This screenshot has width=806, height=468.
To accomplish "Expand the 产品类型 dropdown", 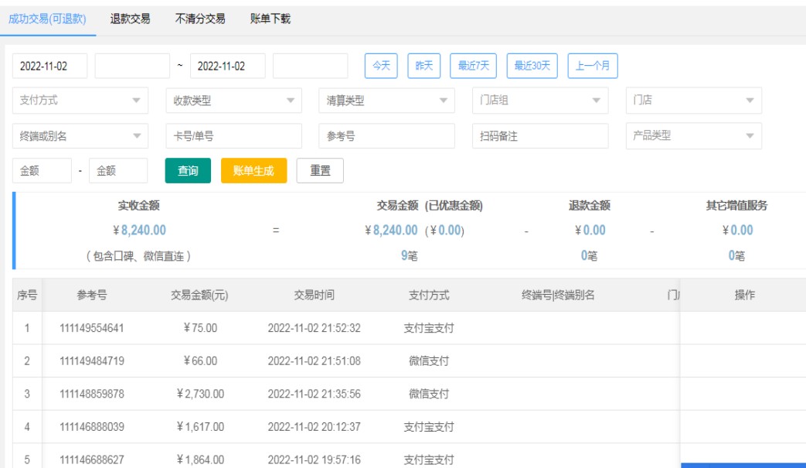I will tap(693, 135).
